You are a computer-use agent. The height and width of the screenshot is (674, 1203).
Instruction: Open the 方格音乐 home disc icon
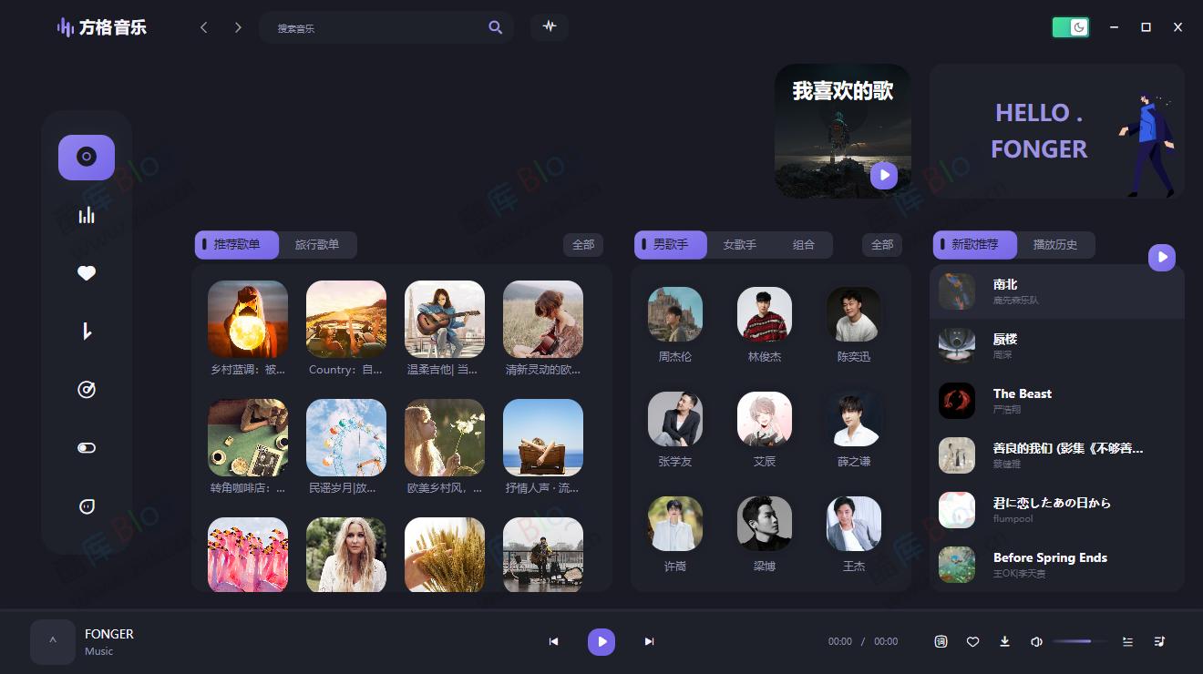[x=87, y=157]
